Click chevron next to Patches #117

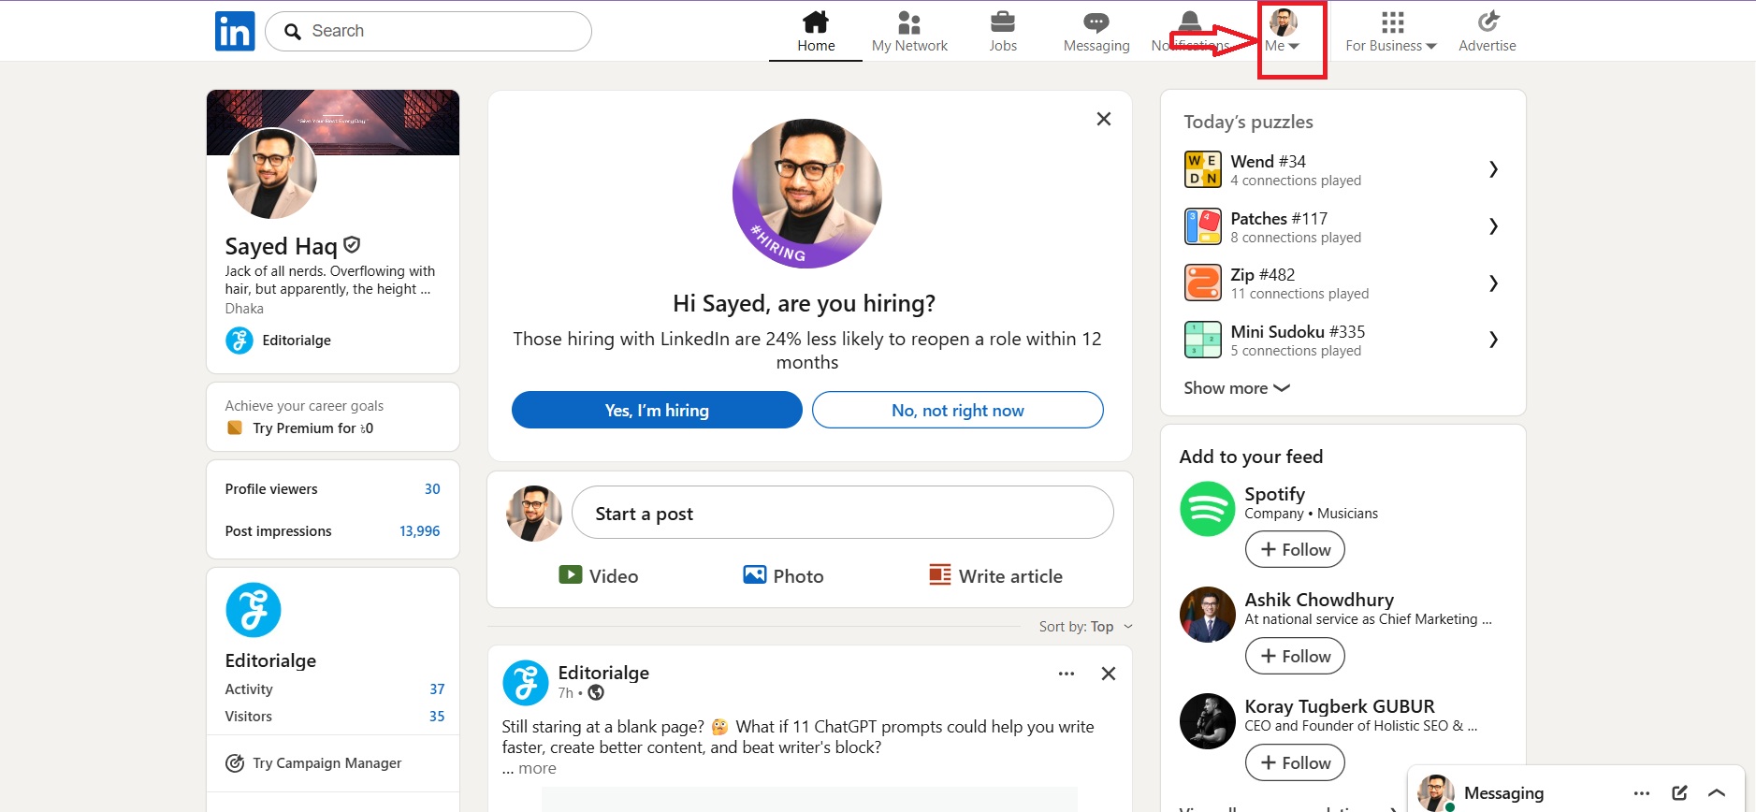click(1494, 226)
